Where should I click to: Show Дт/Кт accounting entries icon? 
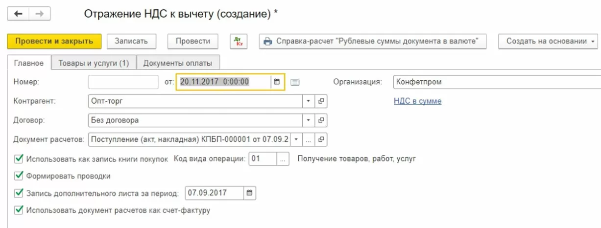[239, 42]
